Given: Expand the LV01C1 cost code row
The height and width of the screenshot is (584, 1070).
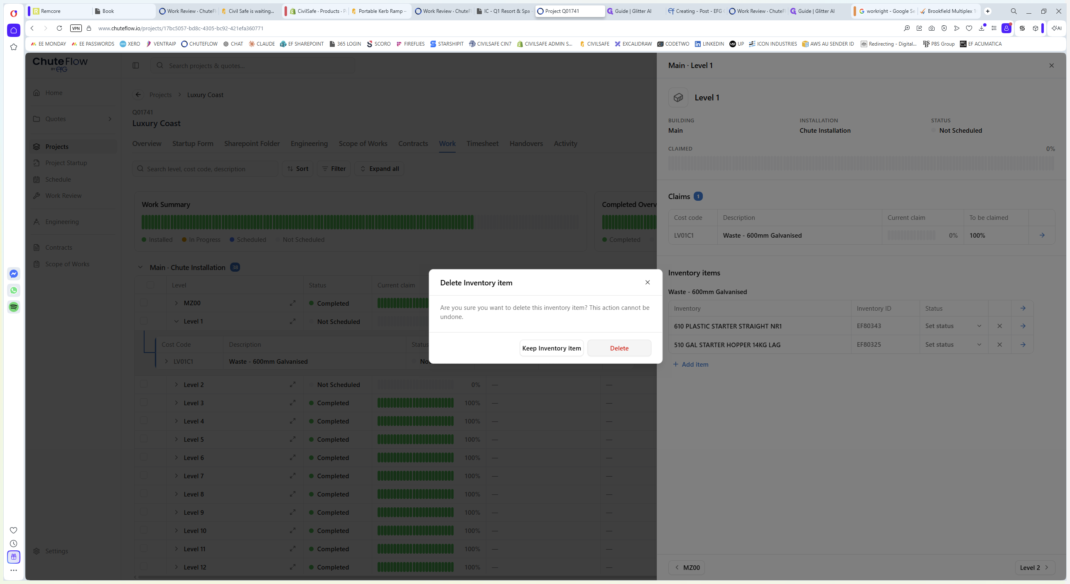Looking at the screenshot, I should (166, 361).
